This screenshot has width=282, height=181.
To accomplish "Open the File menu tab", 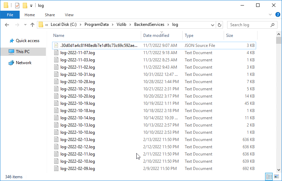I will 10,15.
